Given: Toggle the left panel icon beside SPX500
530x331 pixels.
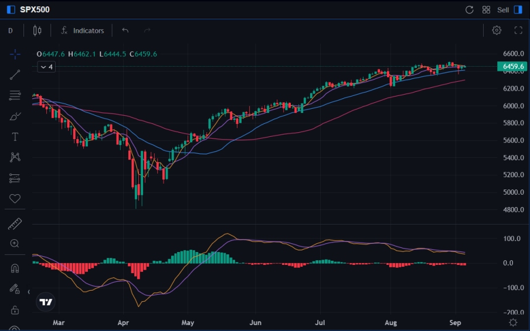Looking at the screenshot, I should (x=11, y=9).
